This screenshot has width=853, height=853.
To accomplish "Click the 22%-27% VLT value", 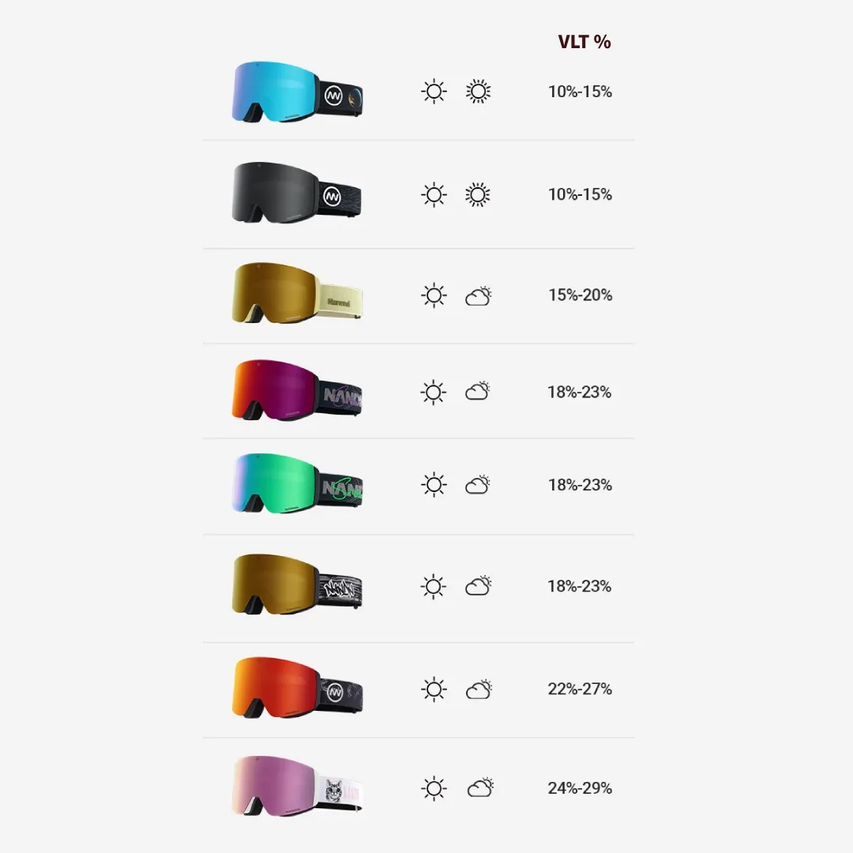I will 580,689.
